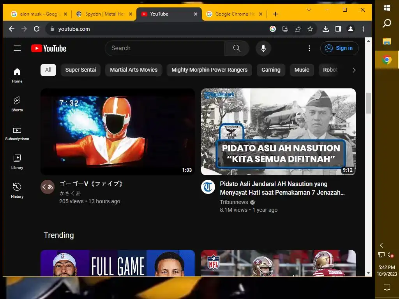Open ゴーゴーV video title link
Image resolution: width=399 pixels, height=299 pixels.
coord(92,184)
